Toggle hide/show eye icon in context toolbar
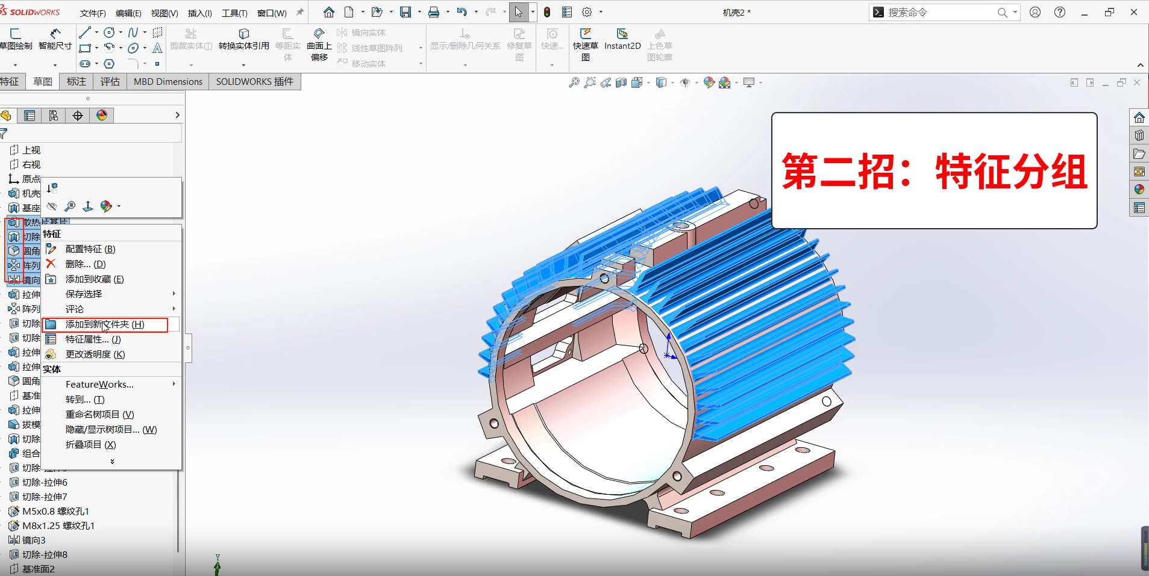This screenshot has height=576, width=1149. (52, 206)
